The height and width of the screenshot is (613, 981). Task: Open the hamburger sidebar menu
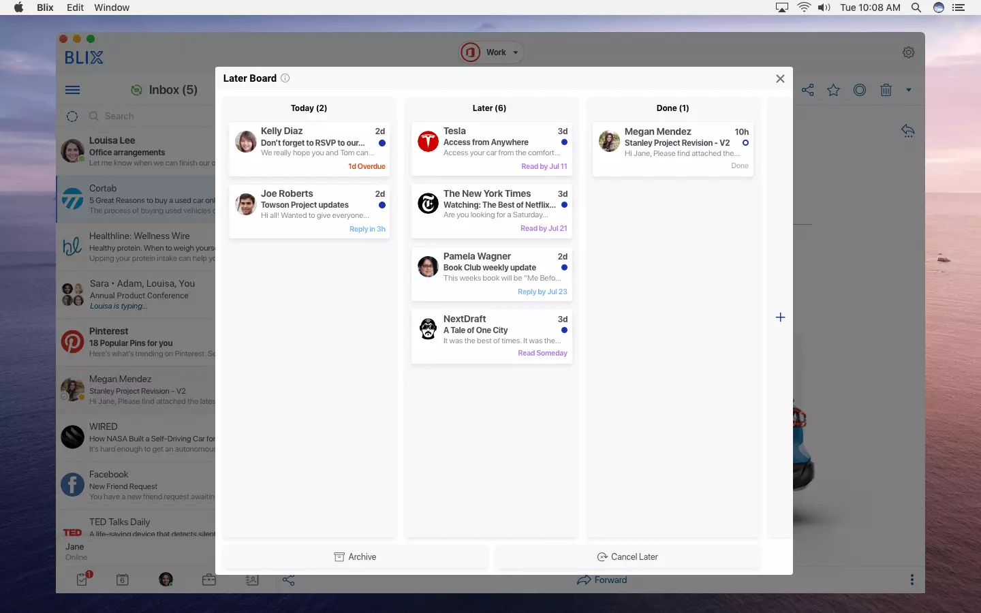(73, 90)
